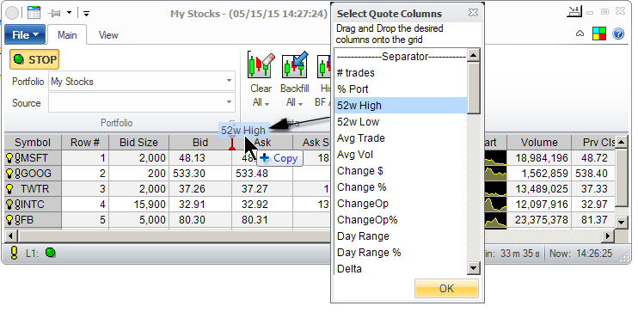Click the lightbulb icon on the GOOG row
The image size is (638, 312).
point(9,174)
